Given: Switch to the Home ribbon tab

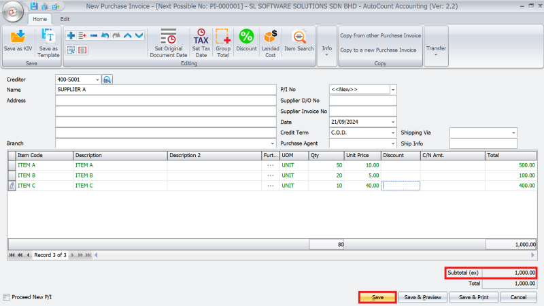Looking at the screenshot, I should coord(39,19).
